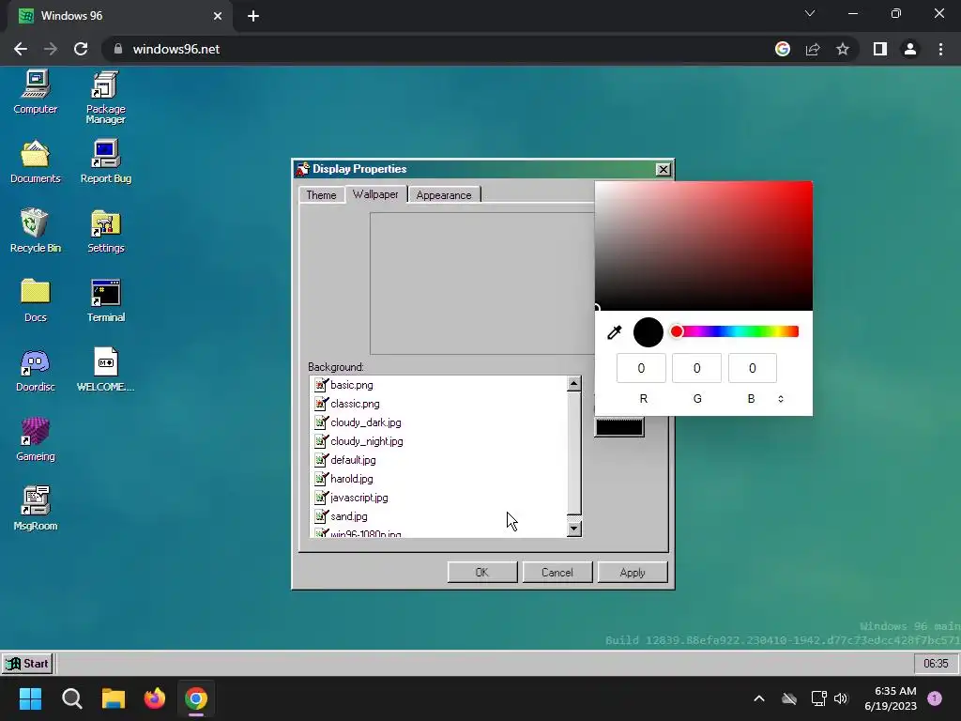Screen dimensions: 961x721
Task: Select the Windows 96 browser tab
Action: click(121, 16)
